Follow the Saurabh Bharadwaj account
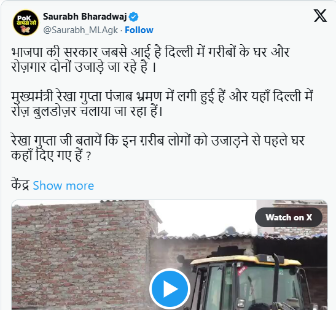The width and height of the screenshot is (336, 310). pos(139,30)
